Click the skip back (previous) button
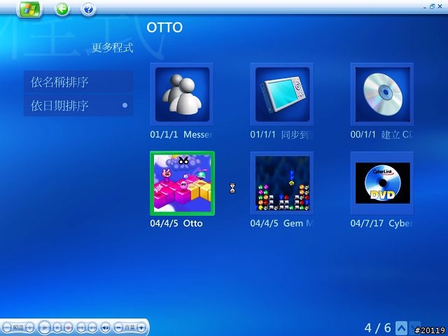The image size is (448, 336). 81,328
